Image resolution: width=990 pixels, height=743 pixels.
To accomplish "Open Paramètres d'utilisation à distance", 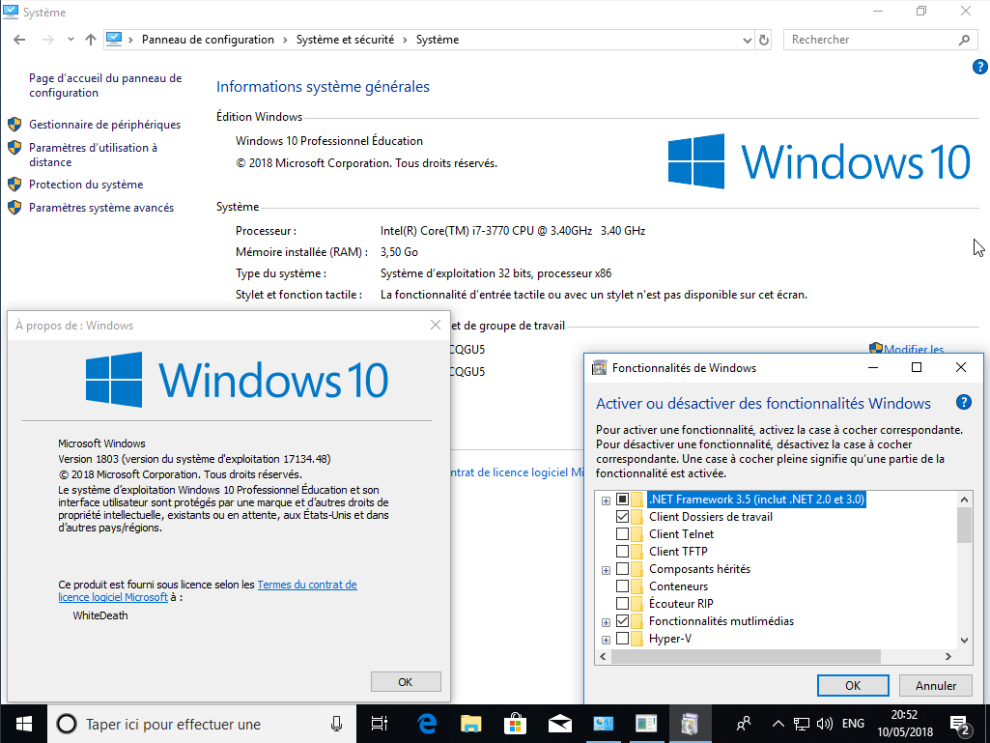I will point(93,155).
